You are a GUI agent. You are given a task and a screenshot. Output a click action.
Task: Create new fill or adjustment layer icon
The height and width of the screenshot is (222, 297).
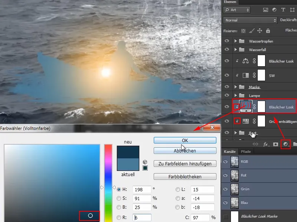(285, 144)
